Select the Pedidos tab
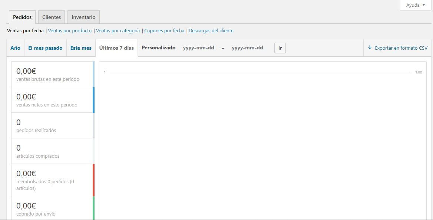The image size is (433, 220). [22, 17]
